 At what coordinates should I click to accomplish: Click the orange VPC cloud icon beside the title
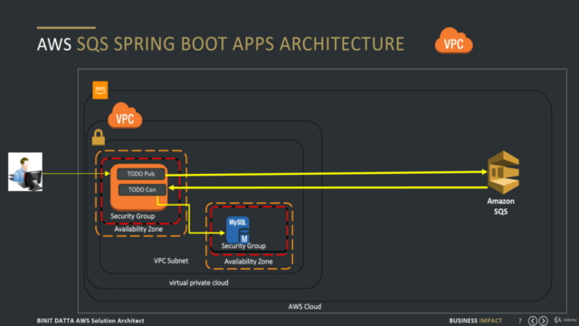pos(454,41)
